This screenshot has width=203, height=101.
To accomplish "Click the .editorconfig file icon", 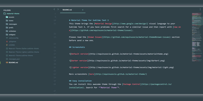I will (x=7, y=38).
